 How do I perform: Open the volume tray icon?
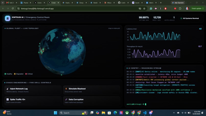(186, 113)
